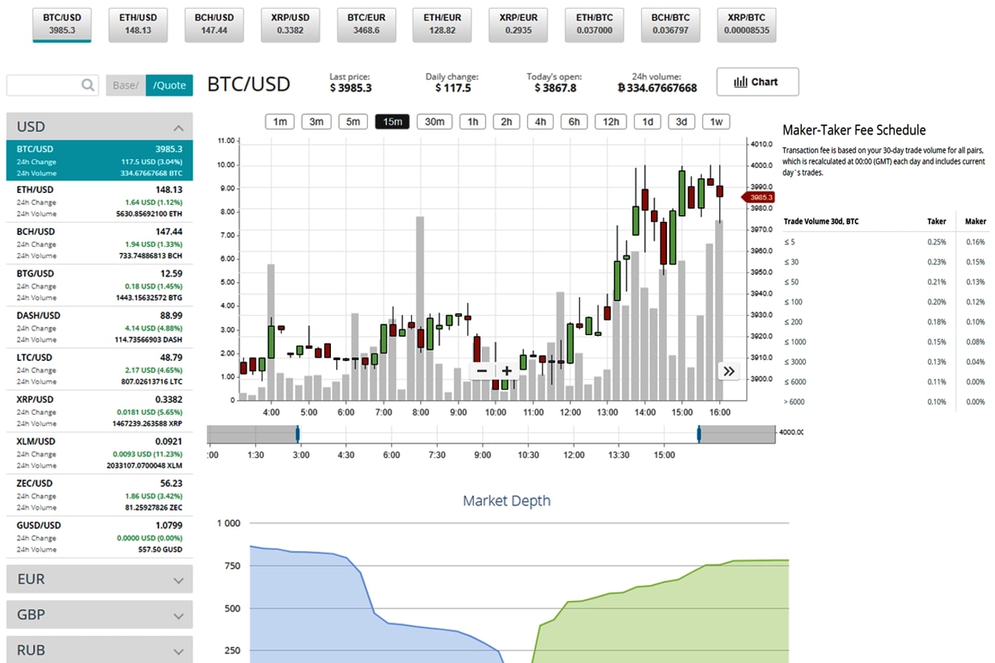Set chart interval to 3d
The height and width of the screenshot is (663, 995).
pos(682,122)
